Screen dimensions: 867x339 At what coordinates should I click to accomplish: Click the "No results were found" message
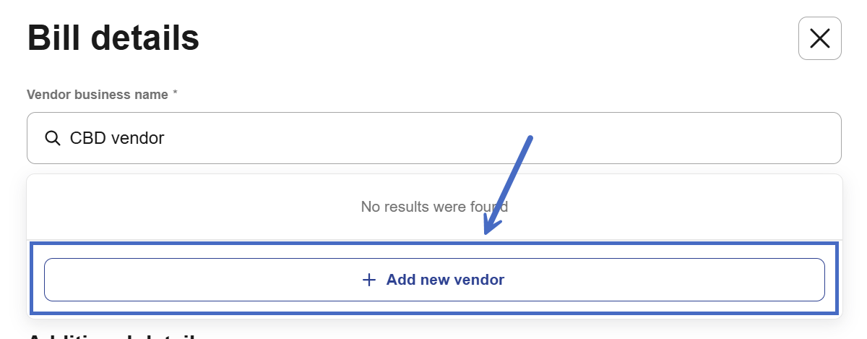(433, 207)
